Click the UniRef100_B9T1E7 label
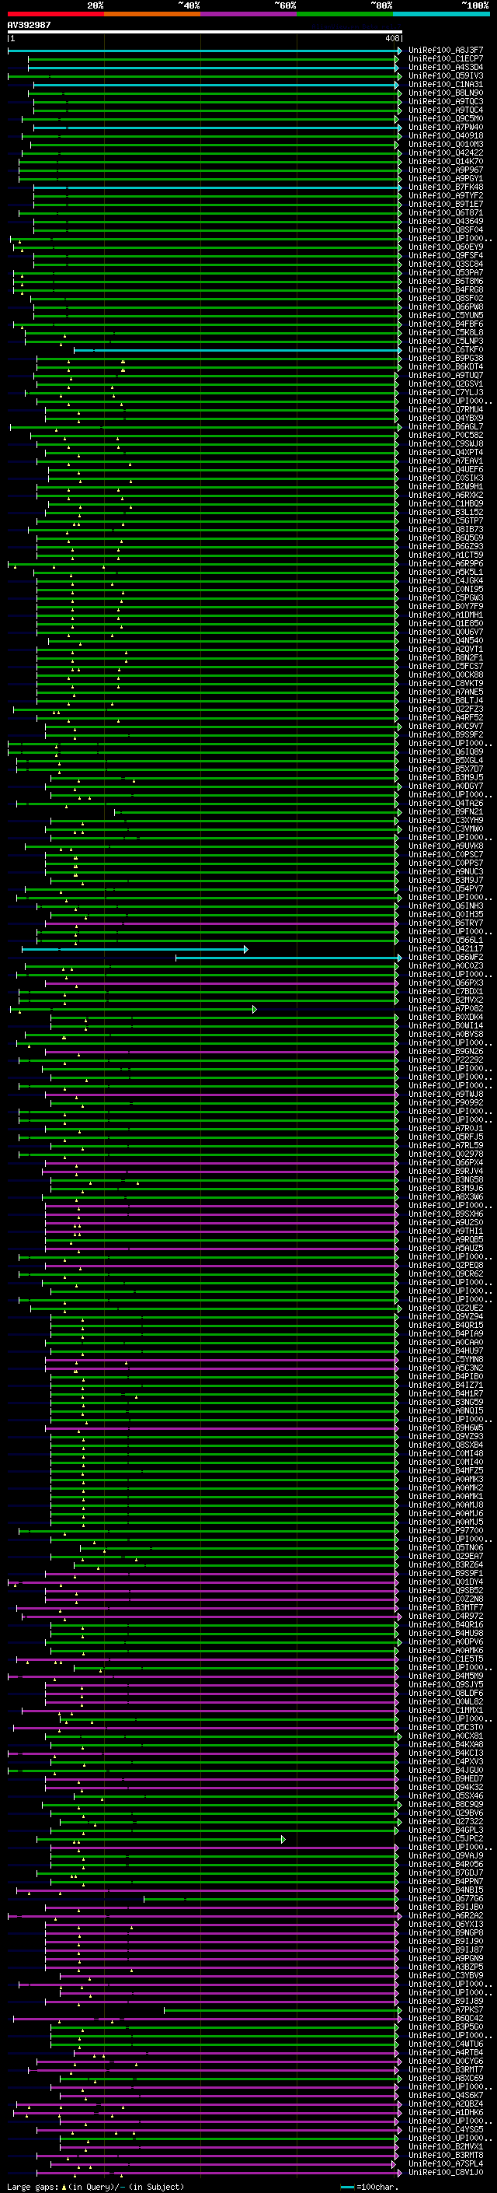 (446, 204)
